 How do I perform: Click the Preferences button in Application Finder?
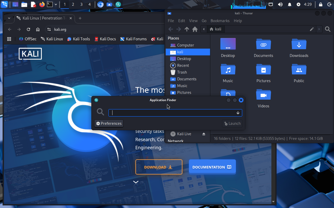pos(109,123)
